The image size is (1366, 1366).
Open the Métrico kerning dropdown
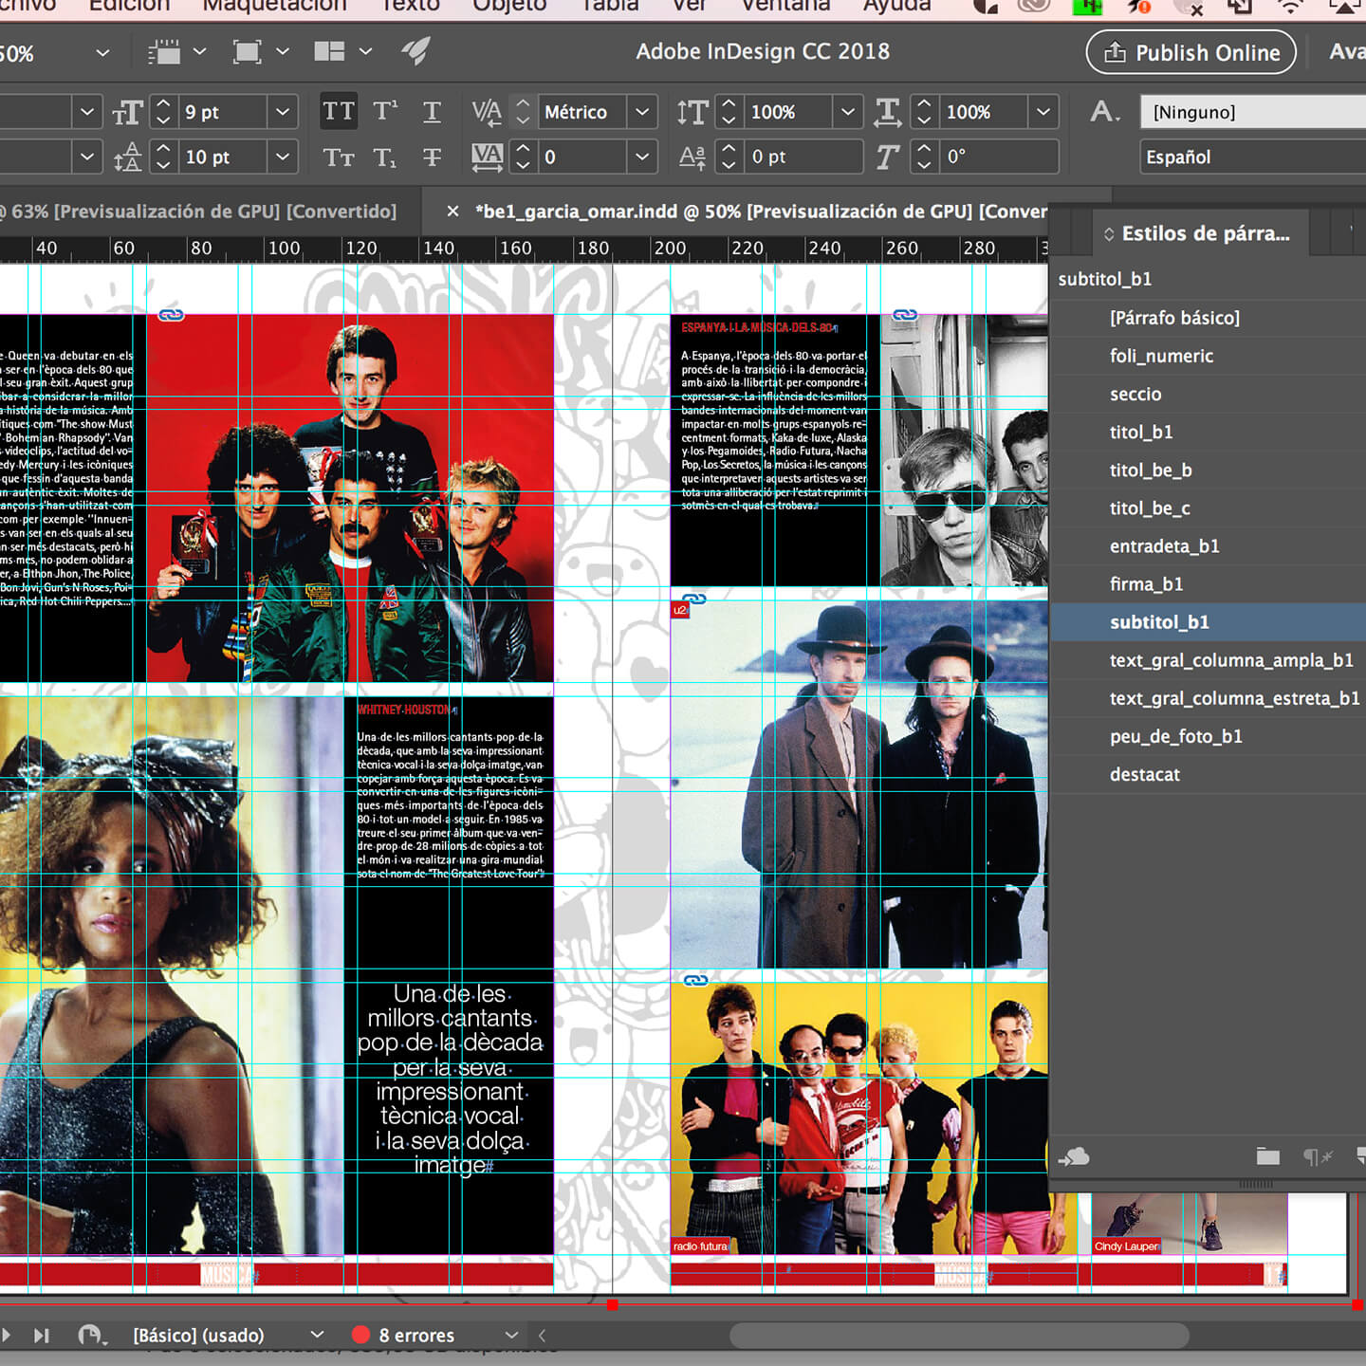coord(642,112)
